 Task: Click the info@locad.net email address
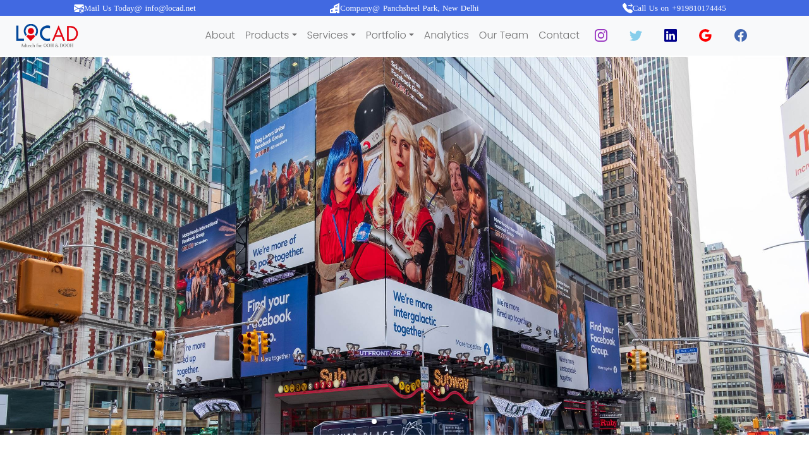click(170, 8)
